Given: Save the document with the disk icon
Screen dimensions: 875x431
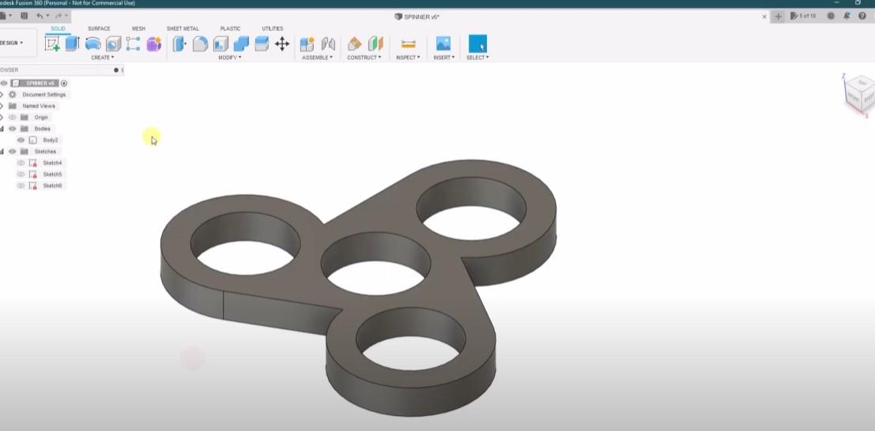Looking at the screenshot, I should [24, 16].
